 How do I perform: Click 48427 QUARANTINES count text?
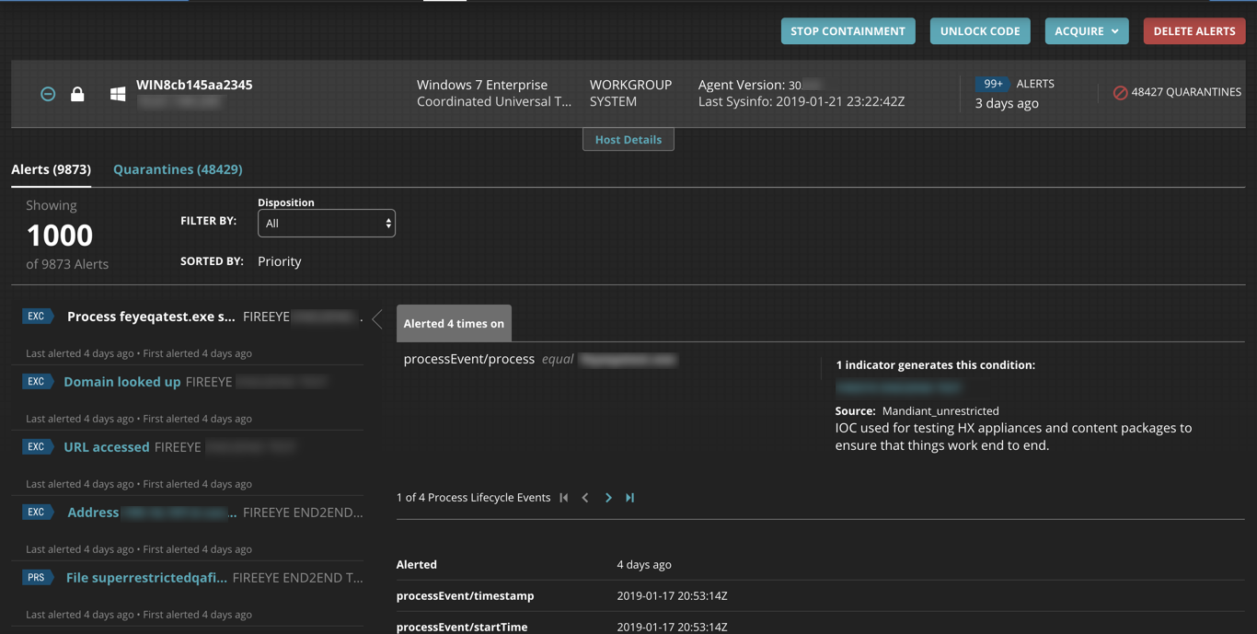pyautogui.click(x=1186, y=92)
